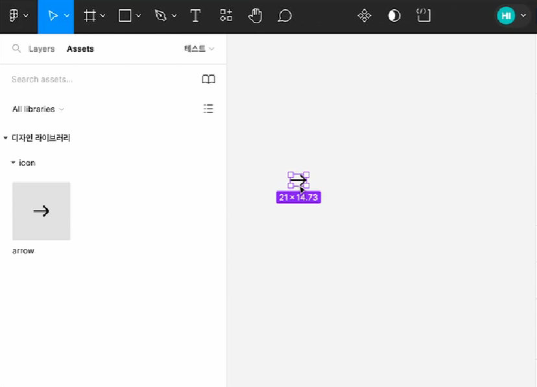Select the Pen tool
537x387 pixels.
pyautogui.click(x=161, y=16)
